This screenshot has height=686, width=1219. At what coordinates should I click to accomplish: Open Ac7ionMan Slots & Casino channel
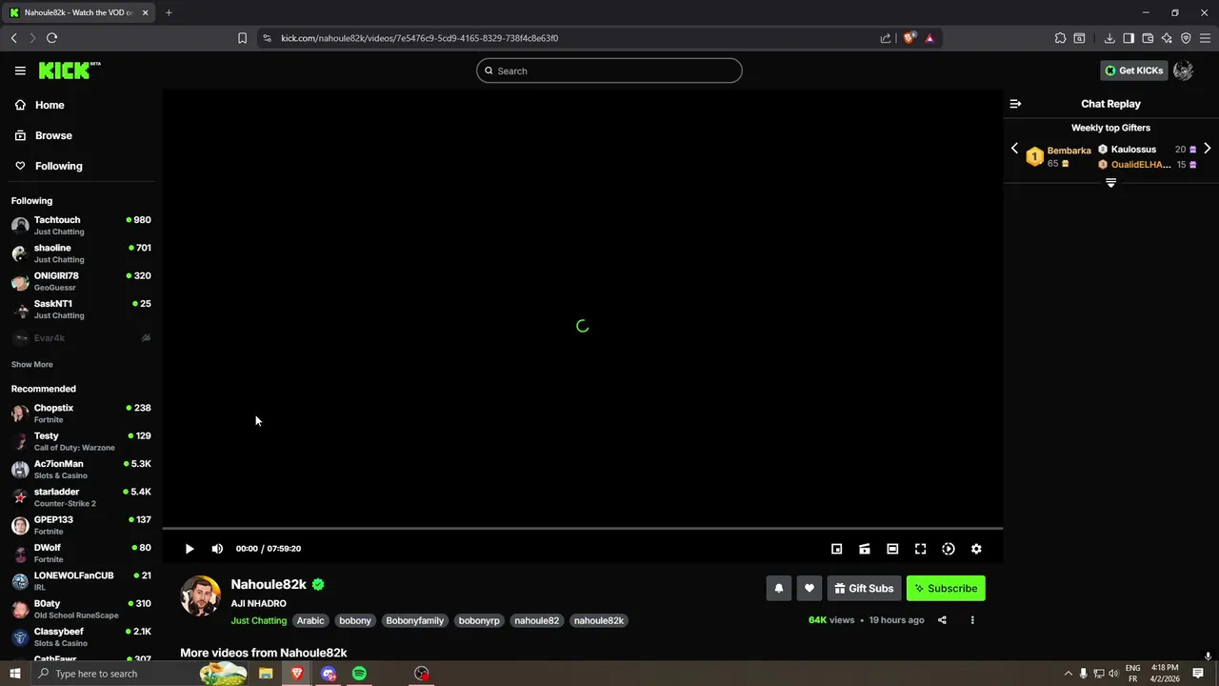pyautogui.click(x=81, y=469)
